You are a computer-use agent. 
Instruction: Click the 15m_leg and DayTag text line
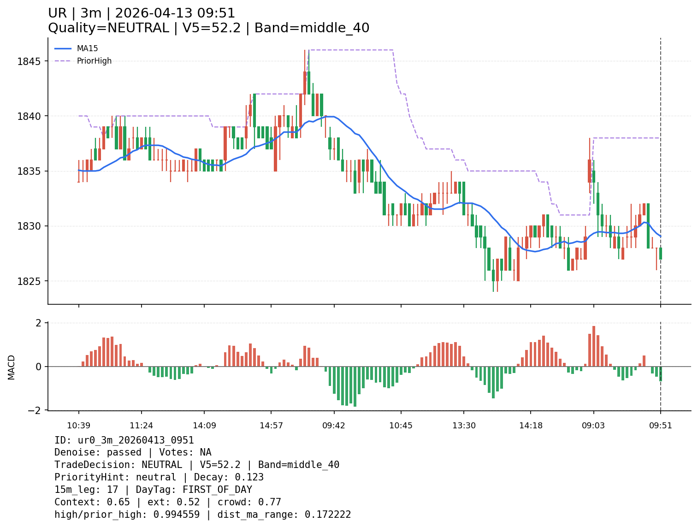[153, 490]
